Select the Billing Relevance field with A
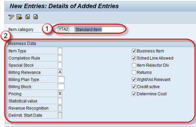This screenshot has width=196, height=127. click(60, 73)
